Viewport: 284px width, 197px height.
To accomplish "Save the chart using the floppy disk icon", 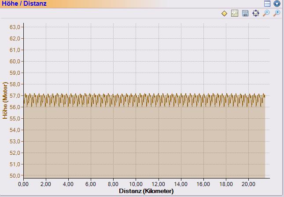I will (245, 14).
